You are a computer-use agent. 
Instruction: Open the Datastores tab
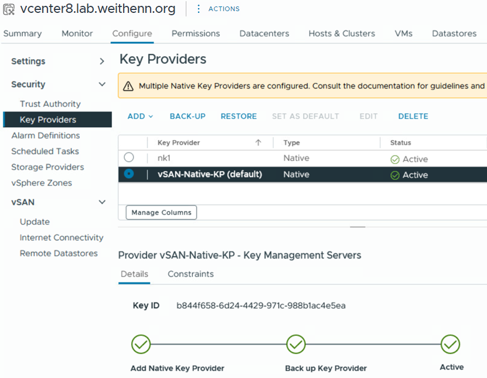pos(454,33)
